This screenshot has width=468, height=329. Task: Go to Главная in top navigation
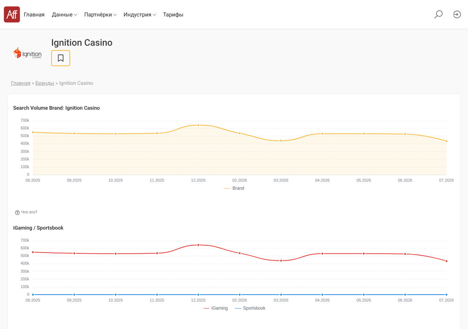point(34,15)
